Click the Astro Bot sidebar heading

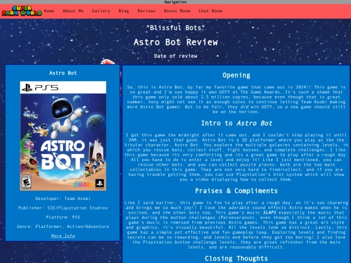[63, 73]
